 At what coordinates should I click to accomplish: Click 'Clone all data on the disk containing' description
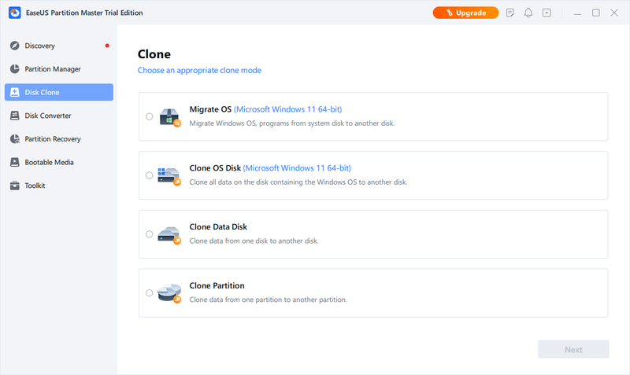pos(298,182)
